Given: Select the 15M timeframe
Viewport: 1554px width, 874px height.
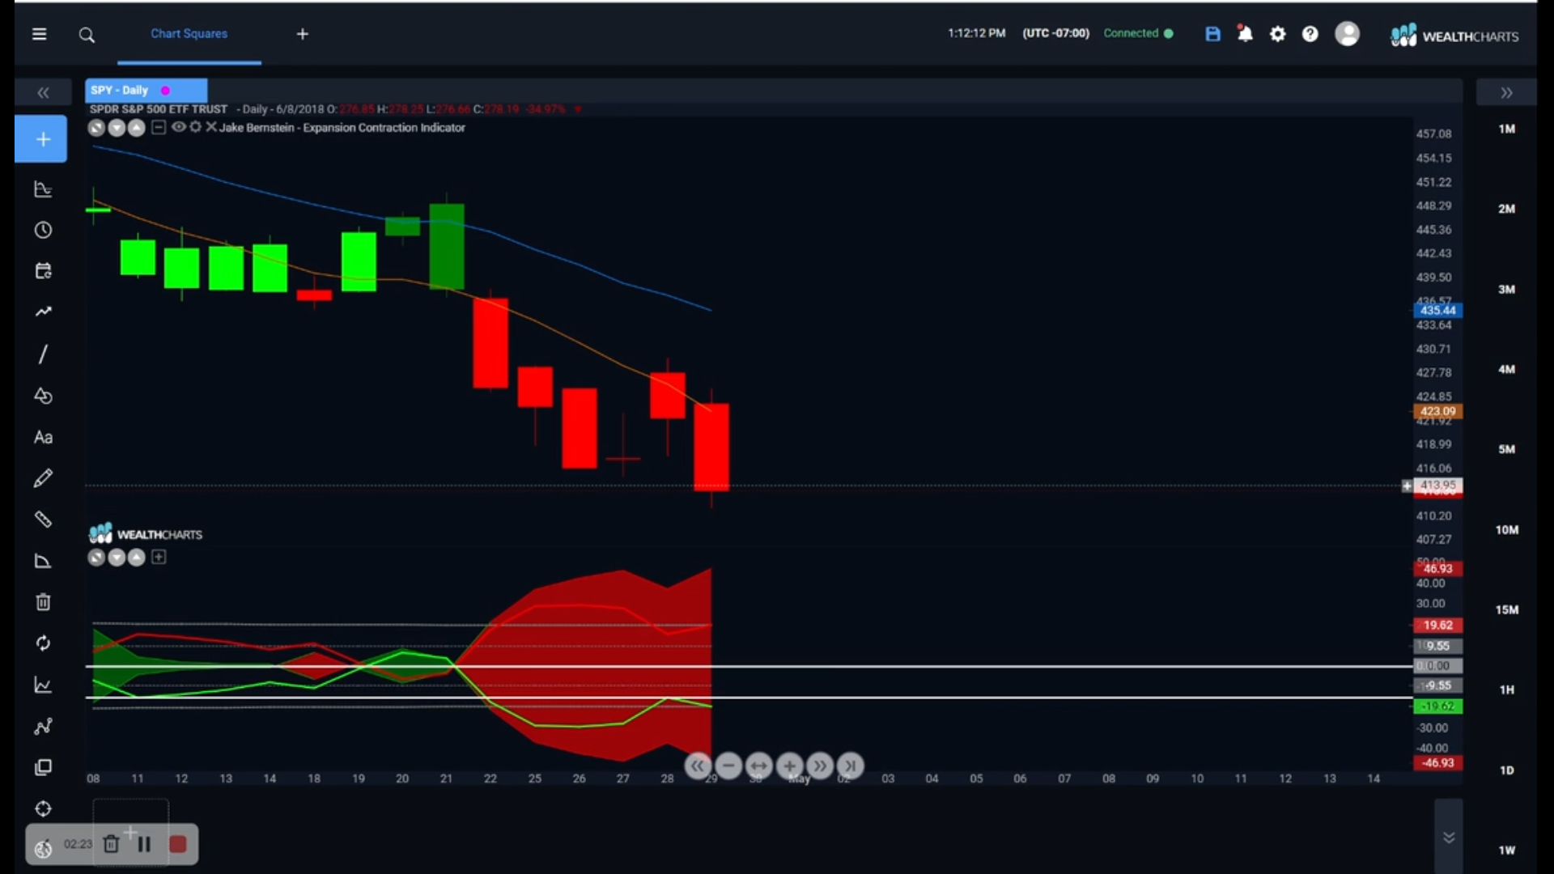Looking at the screenshot, I should 1506,610.
